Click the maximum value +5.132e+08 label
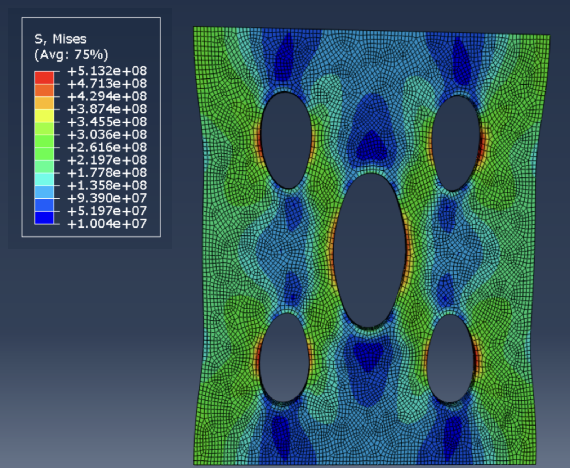The height and width of the screenshot is (468, 570). 107,71
